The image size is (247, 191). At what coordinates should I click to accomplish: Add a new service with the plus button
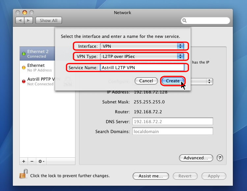coord(24,161)
